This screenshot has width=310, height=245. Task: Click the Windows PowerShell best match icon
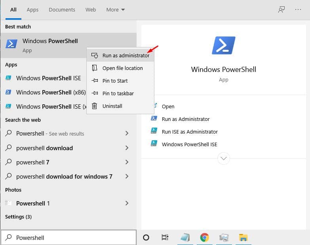pos(11,44)
